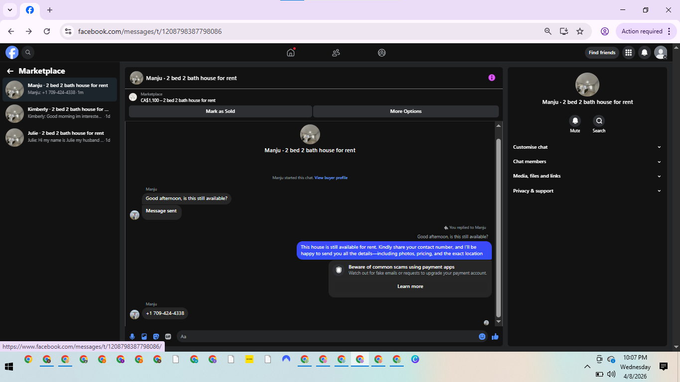Click the blue 'This house is still available' reply
Image resolution: width=680 pixels, height=382 pixels.
[394, 250]
